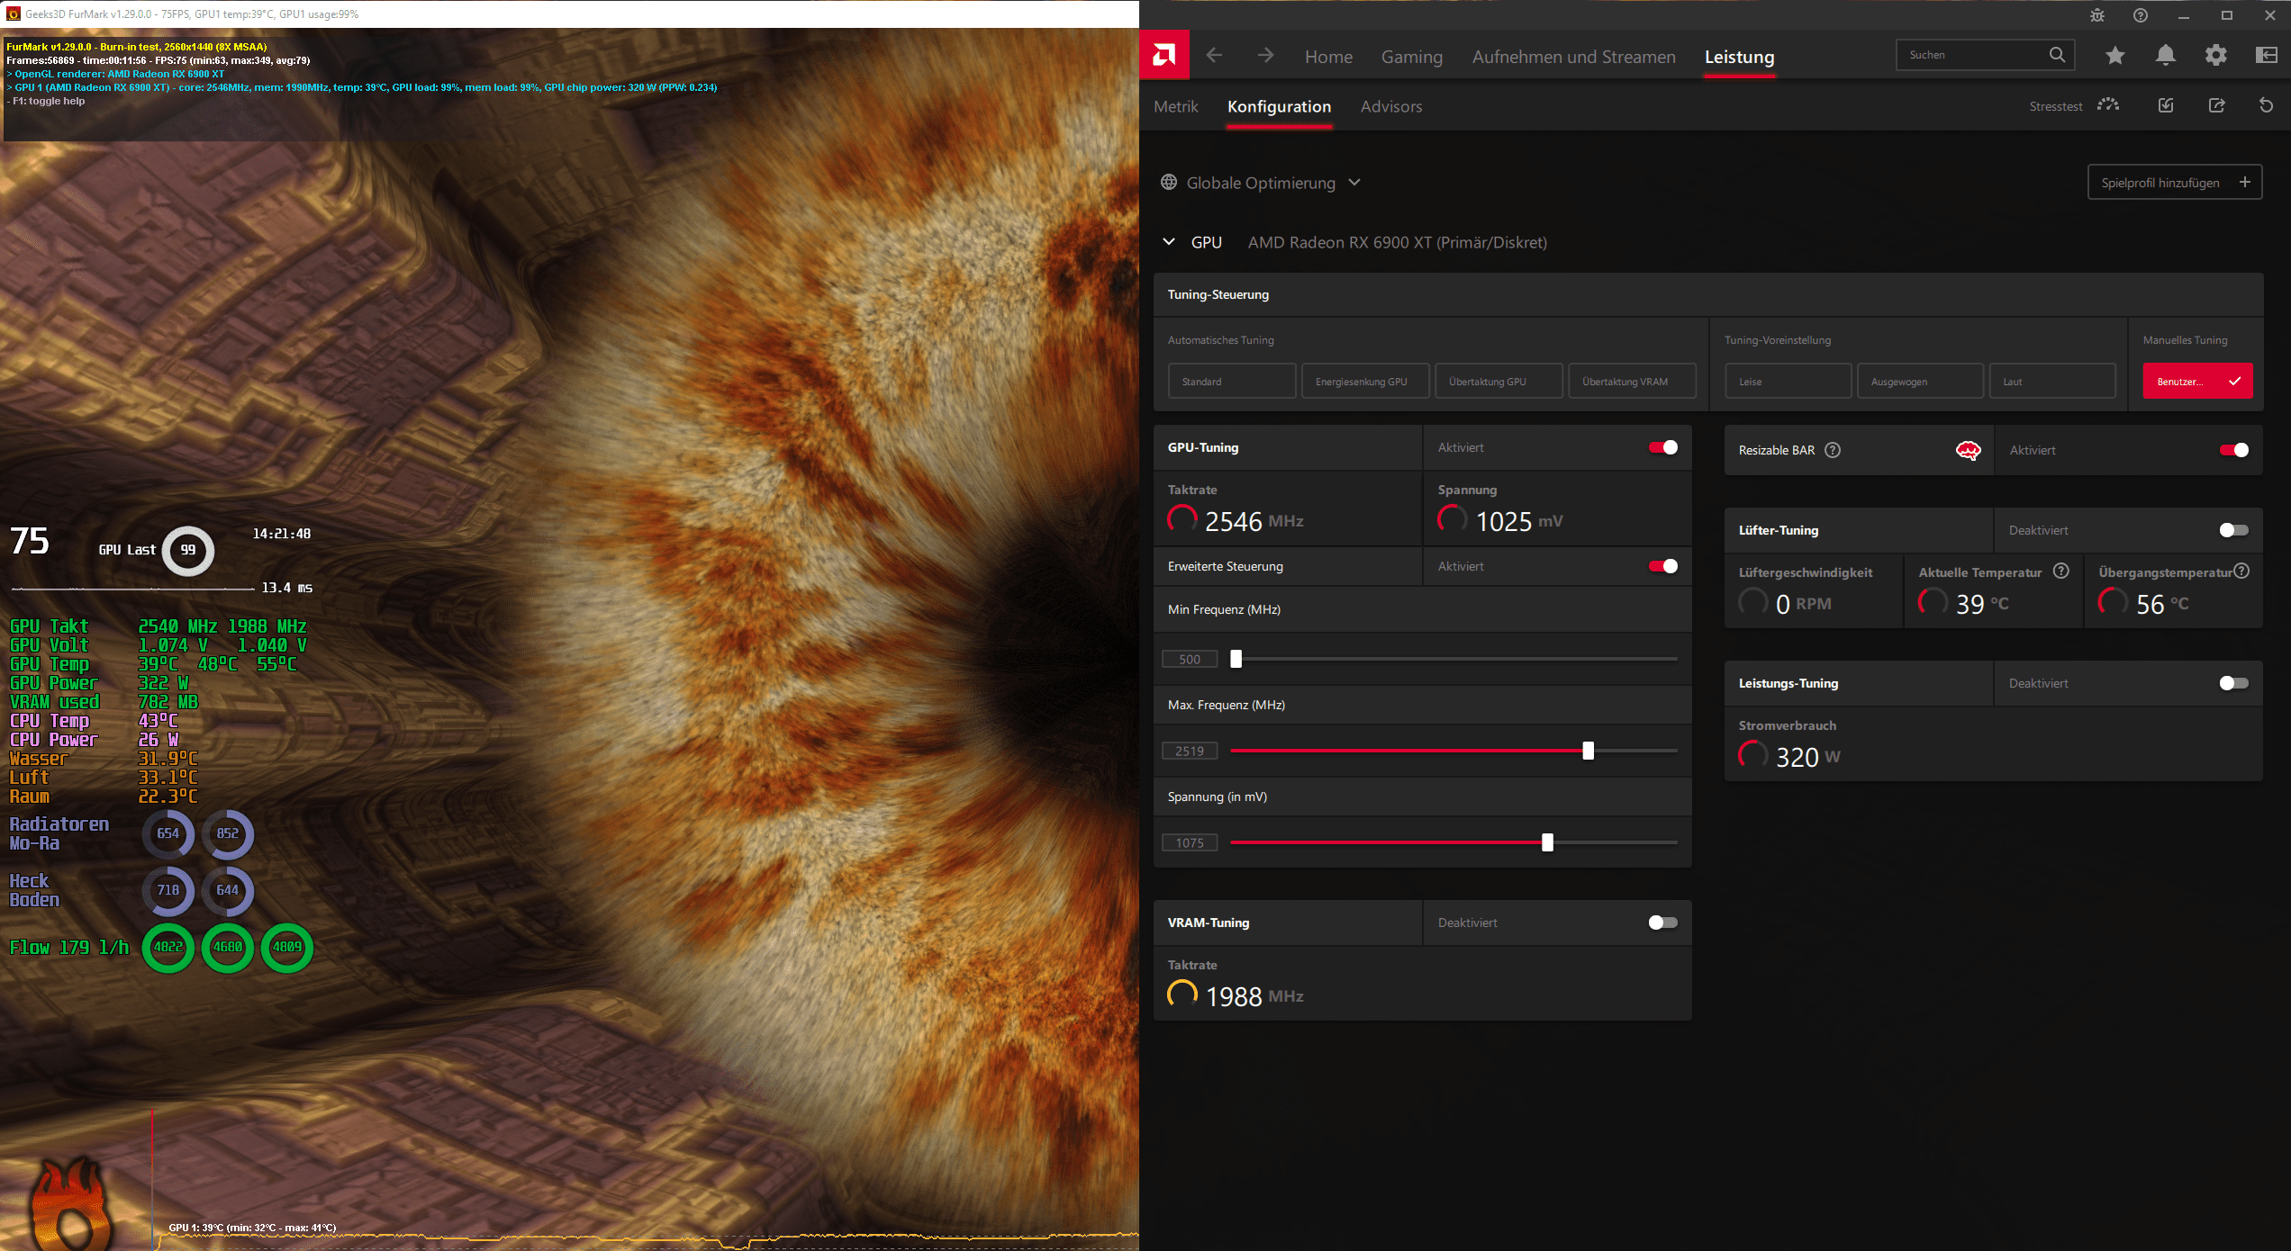
Task: Open notifications bell icon
Action: click(x=2166, y=56)
